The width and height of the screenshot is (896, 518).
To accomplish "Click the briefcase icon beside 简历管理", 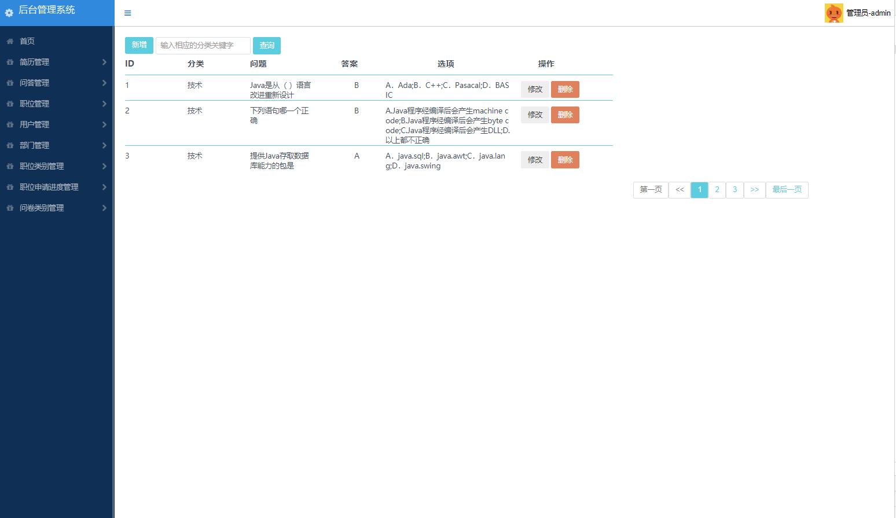I will tap(9, 62).
